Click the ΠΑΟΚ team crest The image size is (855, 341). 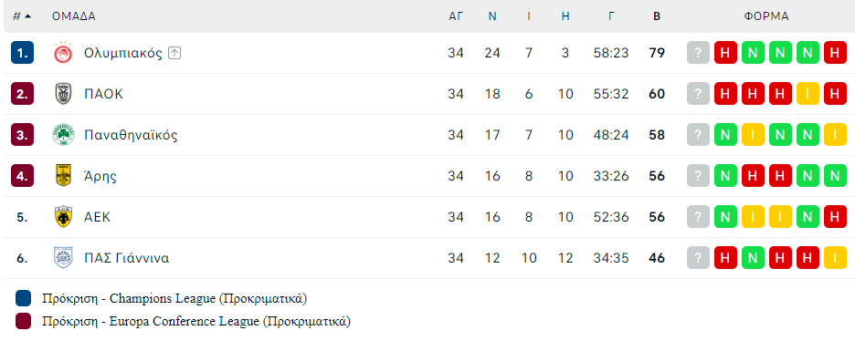click(x=63, y=94)
